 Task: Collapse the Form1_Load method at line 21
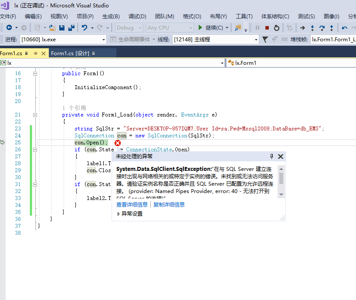click(x=35, y=115)
